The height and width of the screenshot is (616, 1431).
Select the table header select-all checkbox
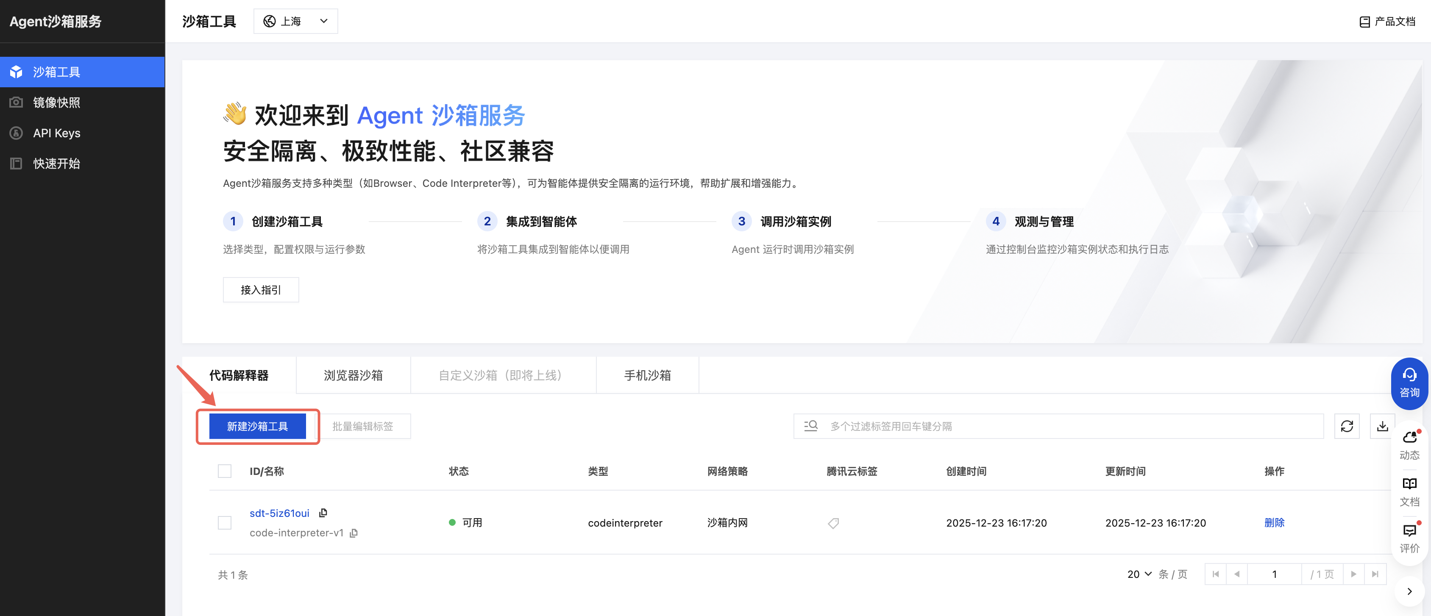(224, 471)
